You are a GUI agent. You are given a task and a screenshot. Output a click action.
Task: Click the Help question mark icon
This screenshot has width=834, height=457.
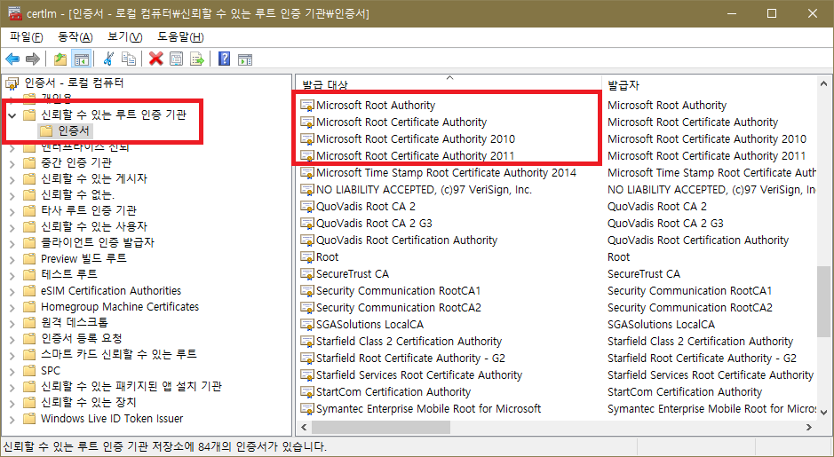point(225,59)
